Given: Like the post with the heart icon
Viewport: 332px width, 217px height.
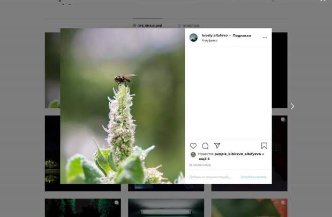Looking at the screenshot, I should 193,146.
